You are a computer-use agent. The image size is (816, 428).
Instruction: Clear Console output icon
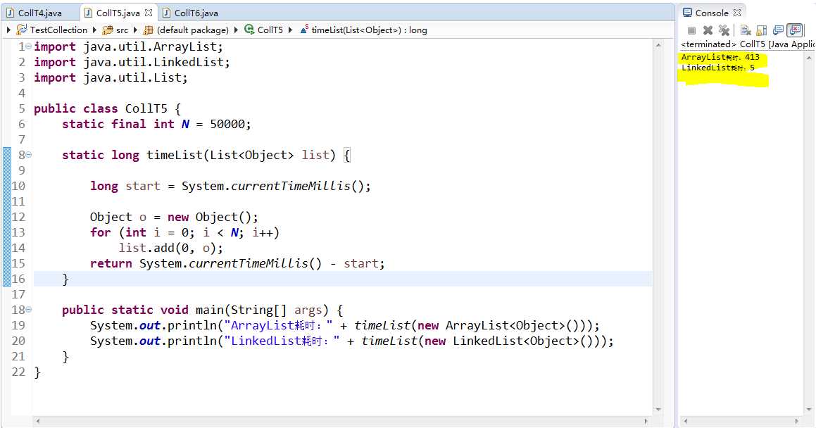pos(746,31)
